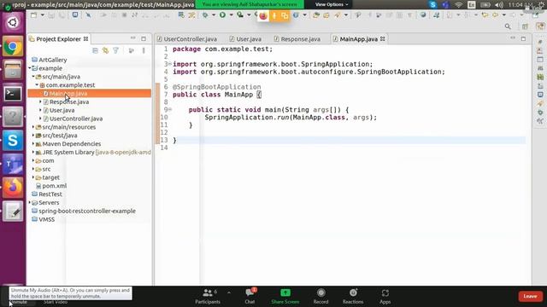The image size is (547, 307).
Task: Open the View Options dropdown
Action: point(332,4)
